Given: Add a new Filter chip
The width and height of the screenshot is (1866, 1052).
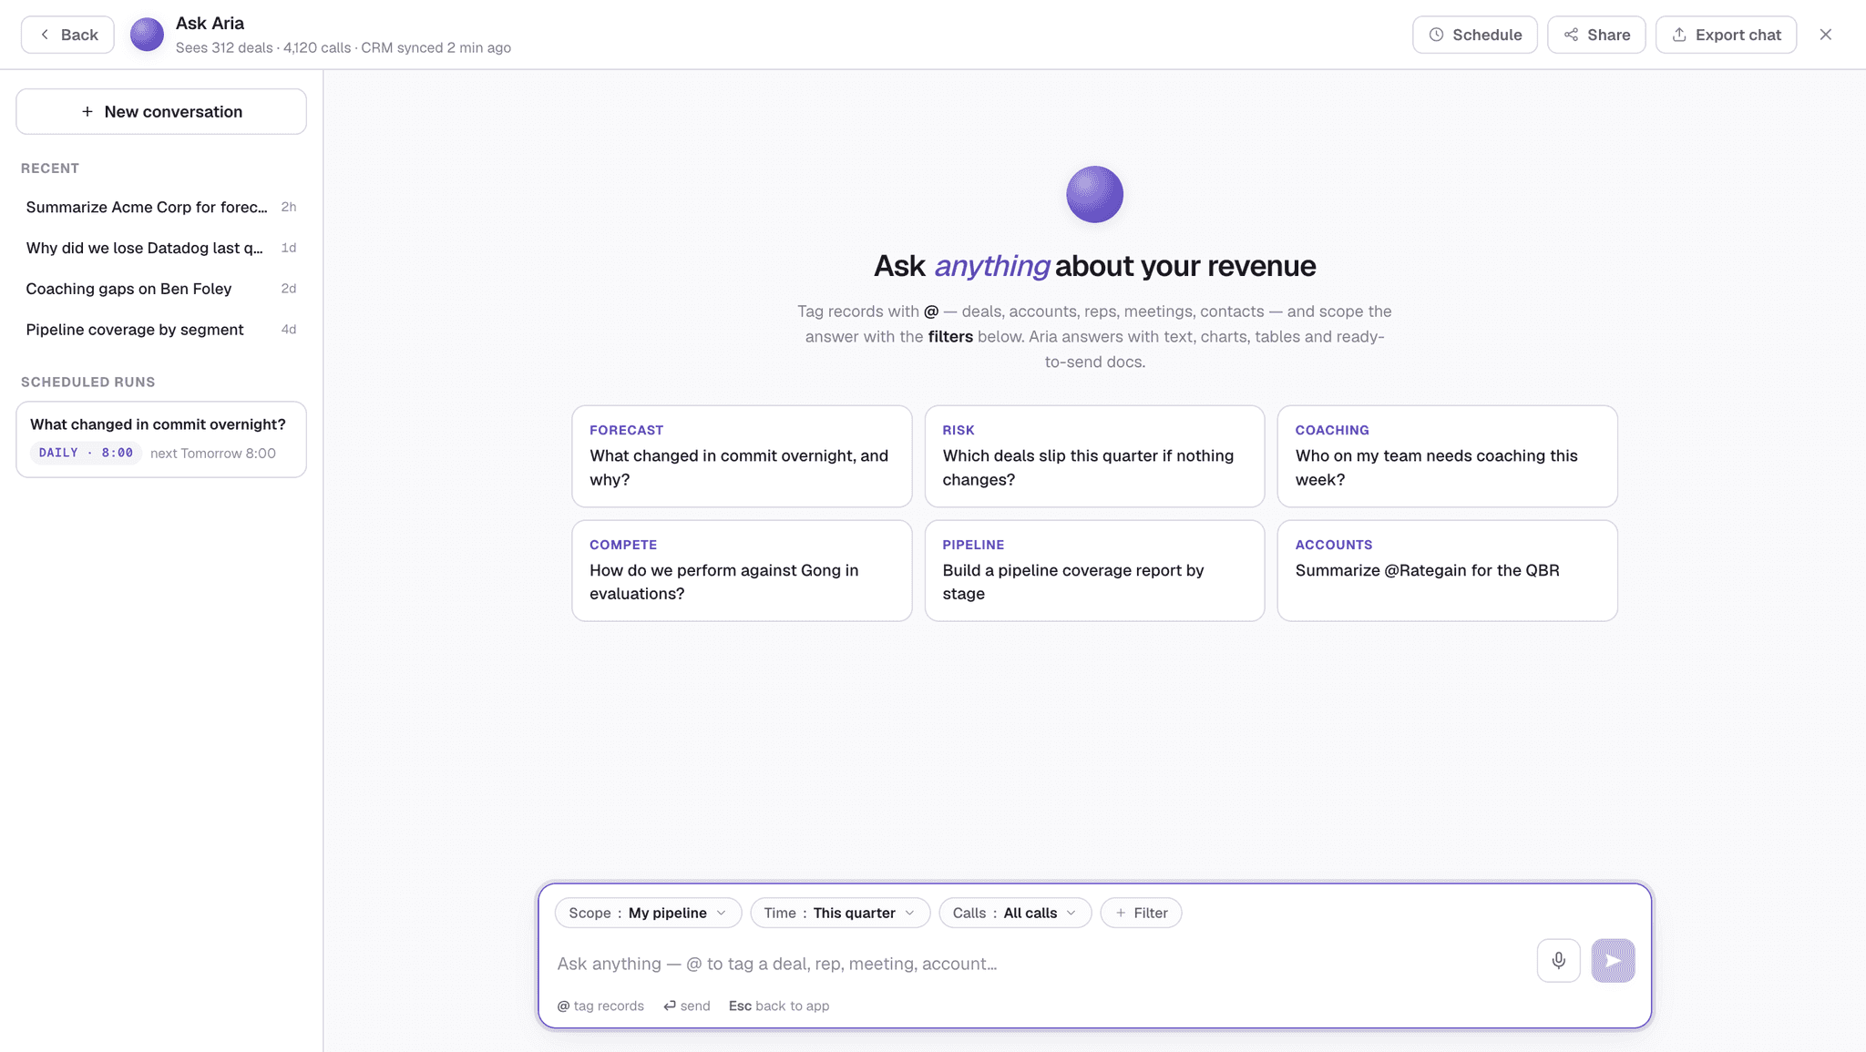Looking at the screenshot, I should (x=1141, y=913).
